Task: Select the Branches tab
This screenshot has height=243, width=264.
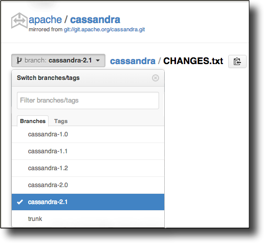Action: coord(33,121)
